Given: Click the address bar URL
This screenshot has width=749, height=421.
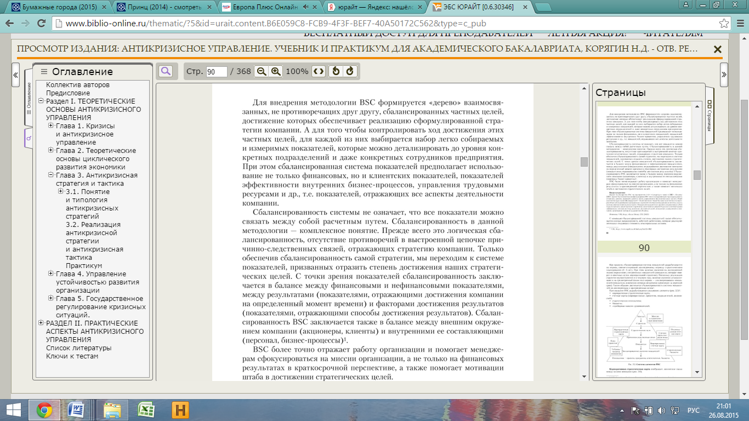Looking at the screenshot, I should (275, 24).
